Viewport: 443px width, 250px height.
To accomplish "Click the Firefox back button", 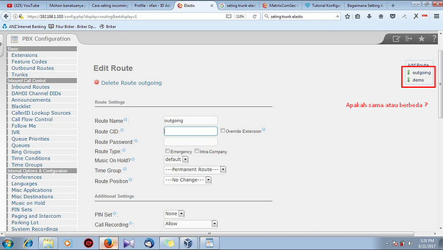I will (6, 17).
